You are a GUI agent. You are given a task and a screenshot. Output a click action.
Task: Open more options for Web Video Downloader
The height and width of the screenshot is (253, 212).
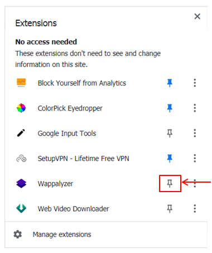[195, 208]
